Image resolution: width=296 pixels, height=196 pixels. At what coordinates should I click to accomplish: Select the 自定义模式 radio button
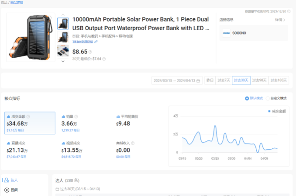[x=268, y=98]
